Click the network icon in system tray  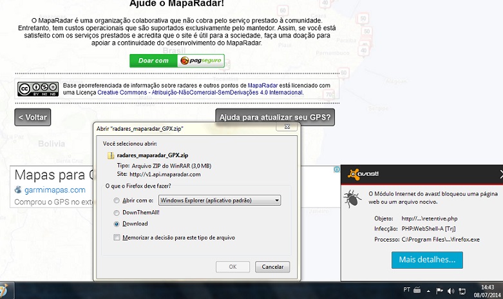point(462,291)
